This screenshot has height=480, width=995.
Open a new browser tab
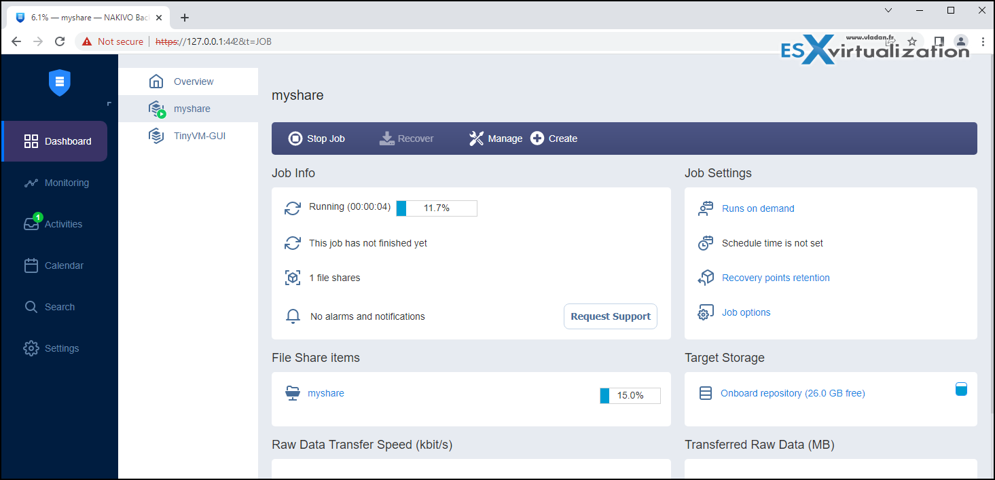(185, 18)
